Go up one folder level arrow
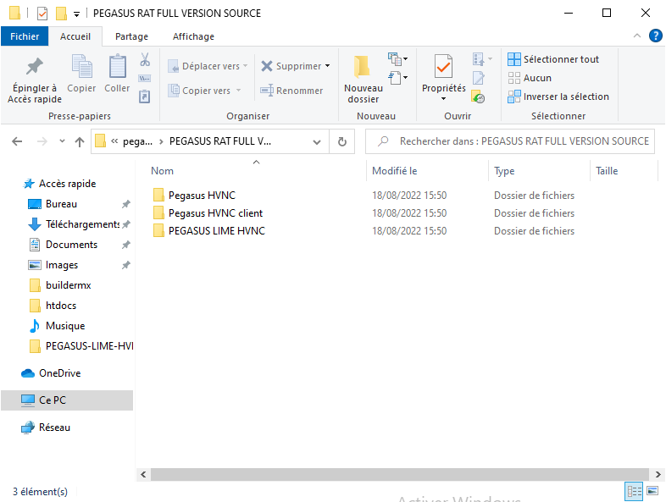 coord(80,141)
